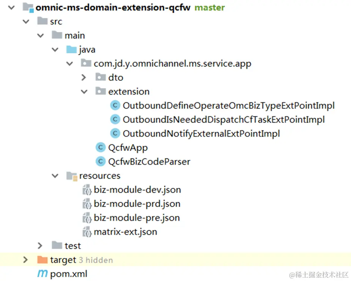Click the dto package icon

(101, 77)
